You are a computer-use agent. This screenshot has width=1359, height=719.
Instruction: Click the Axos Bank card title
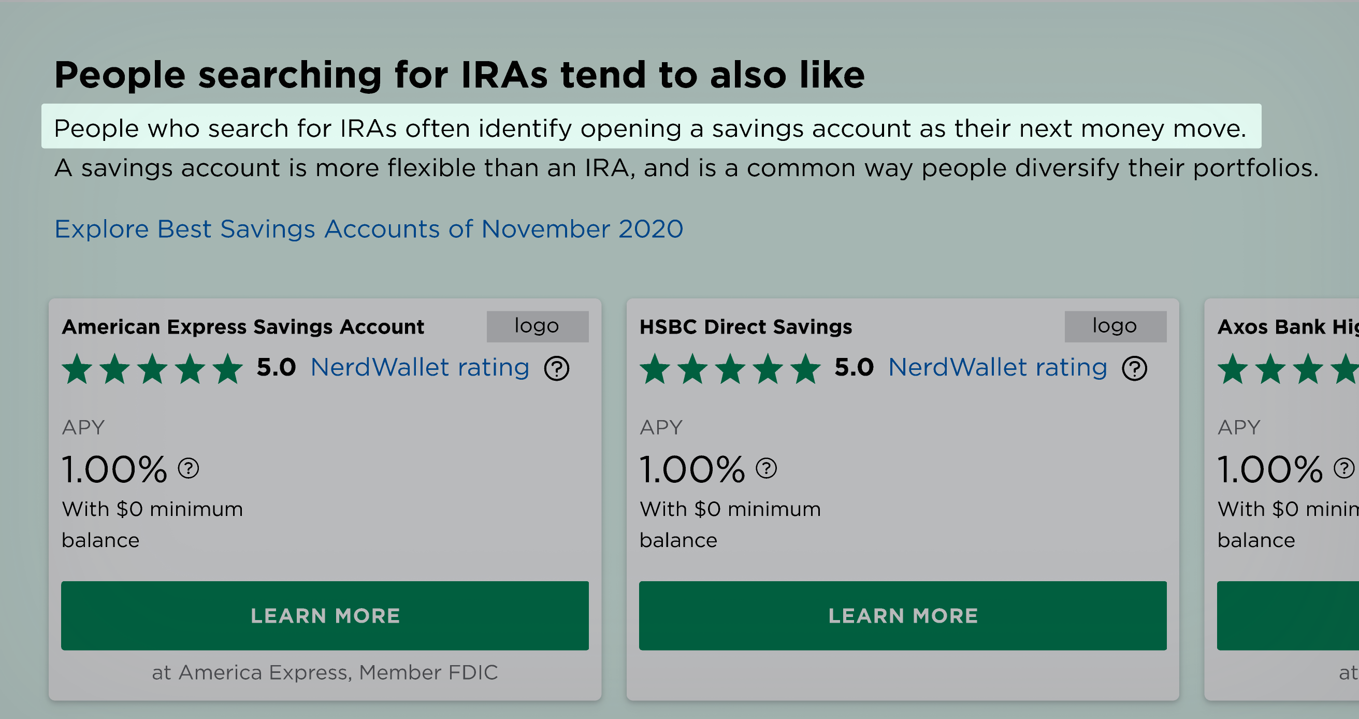pos(1287,327)
